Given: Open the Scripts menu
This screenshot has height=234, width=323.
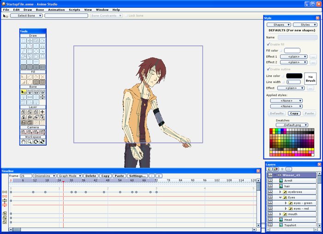Looking at the screenshot, I should pyautogui.click(x=74, y=10).
